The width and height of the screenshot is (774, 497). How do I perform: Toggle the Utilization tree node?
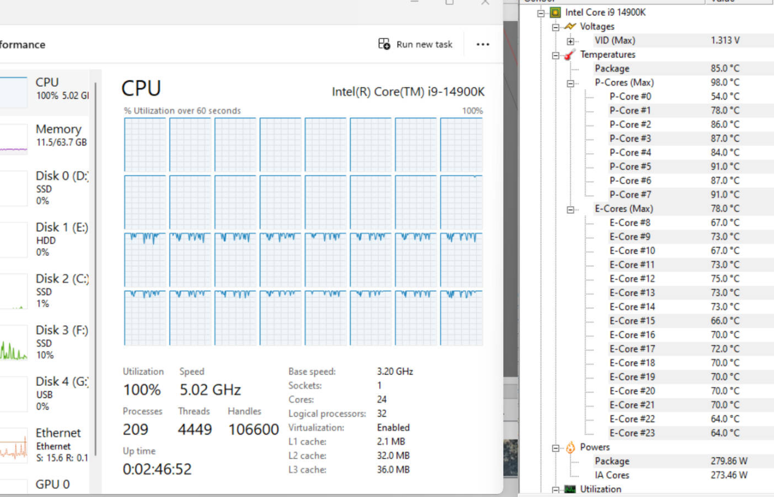pyautogui.click(x=556, y=490)
